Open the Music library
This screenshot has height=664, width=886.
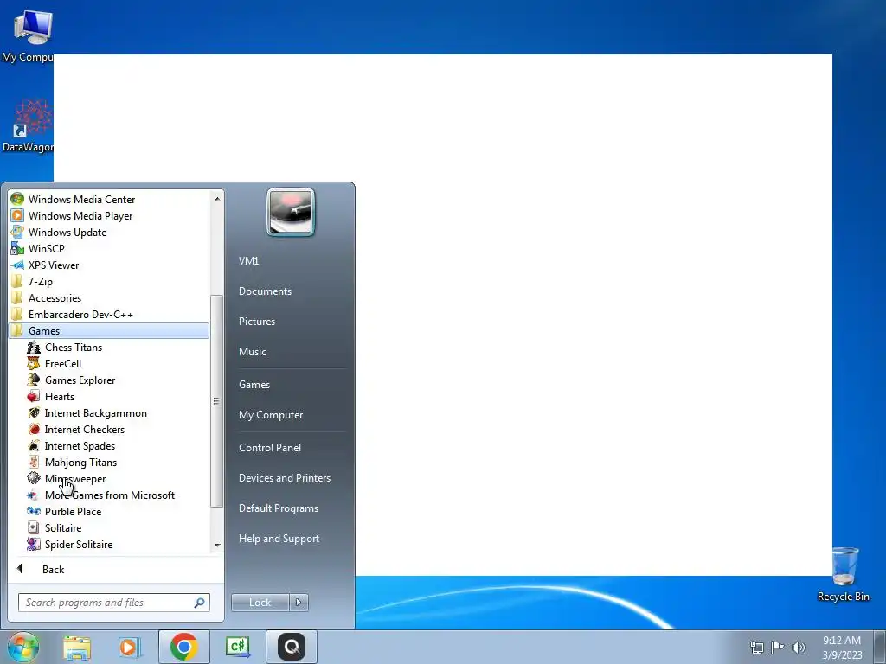252,352
